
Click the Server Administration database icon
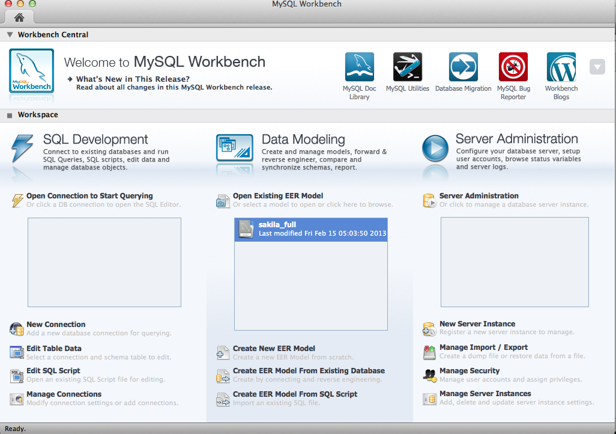point(429,200)
